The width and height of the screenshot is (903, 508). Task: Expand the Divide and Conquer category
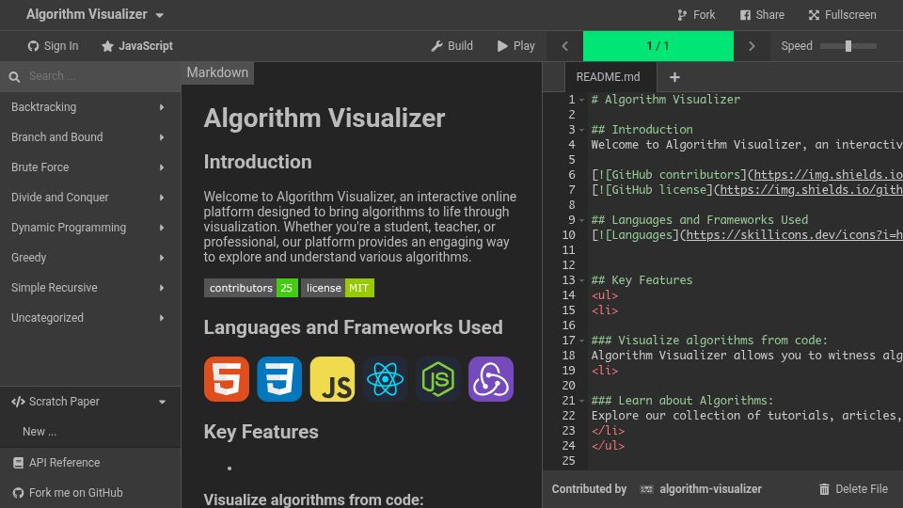tap(90, 198)
